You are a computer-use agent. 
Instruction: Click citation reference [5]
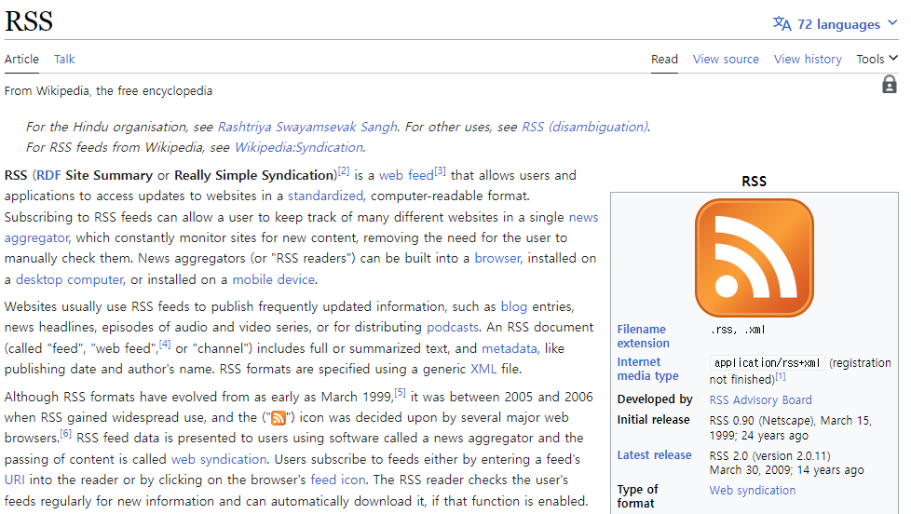[400, 393]
